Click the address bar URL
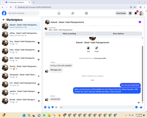 pos(34,7)
